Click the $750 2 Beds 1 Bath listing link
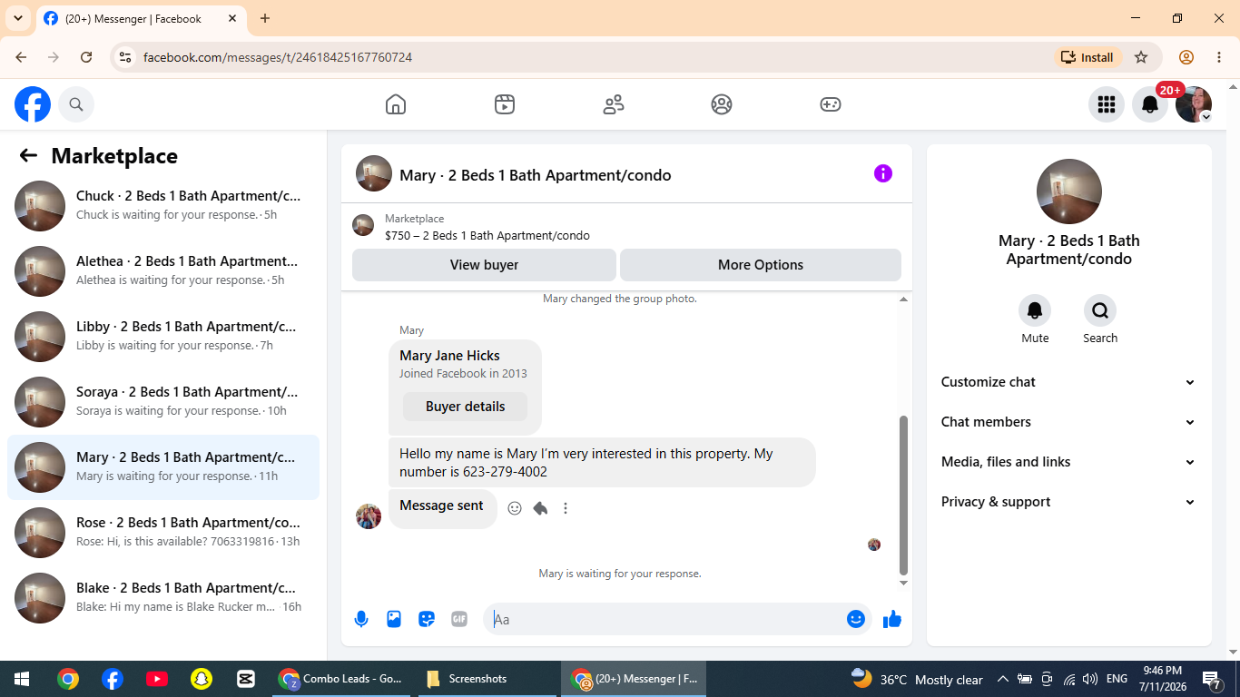 pyautogui.click(x=487, y=236)
